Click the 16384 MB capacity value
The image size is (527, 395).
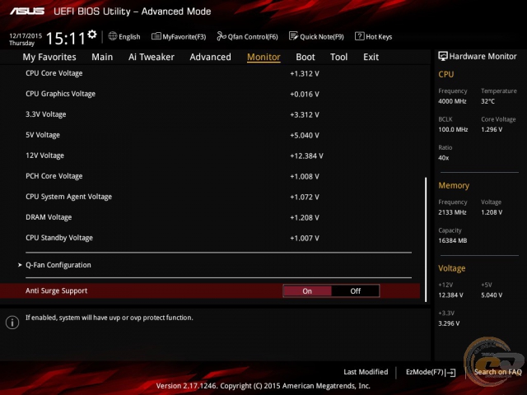point(452,240)
